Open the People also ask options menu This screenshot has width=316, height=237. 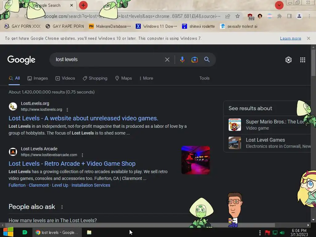coord(62,207)
